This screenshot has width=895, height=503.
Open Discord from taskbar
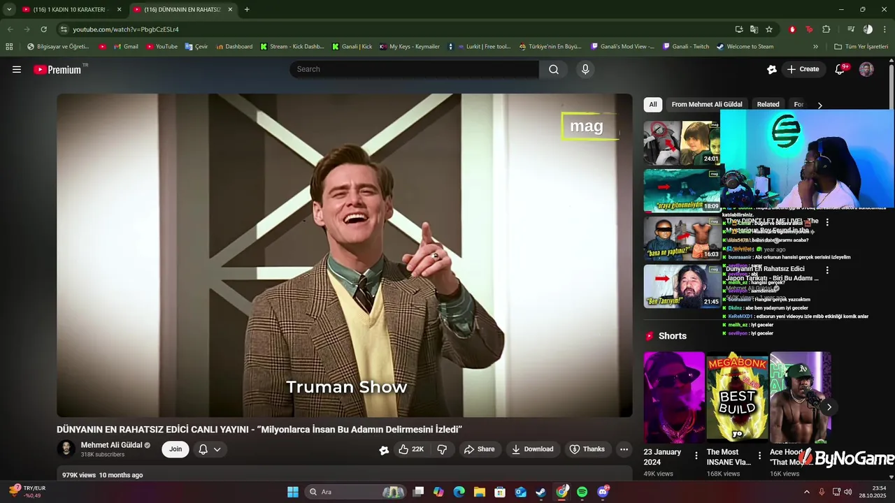[603, 492]
